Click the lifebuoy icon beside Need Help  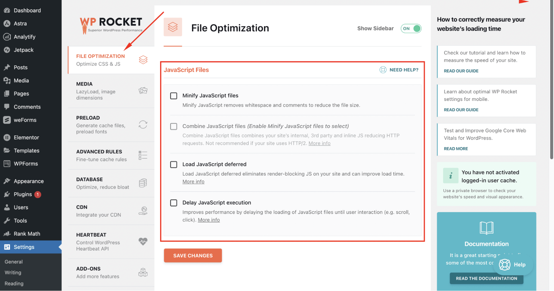383,70
